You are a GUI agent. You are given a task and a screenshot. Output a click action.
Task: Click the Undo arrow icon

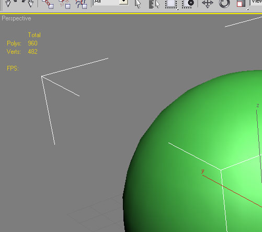click(x=10, y=3)
